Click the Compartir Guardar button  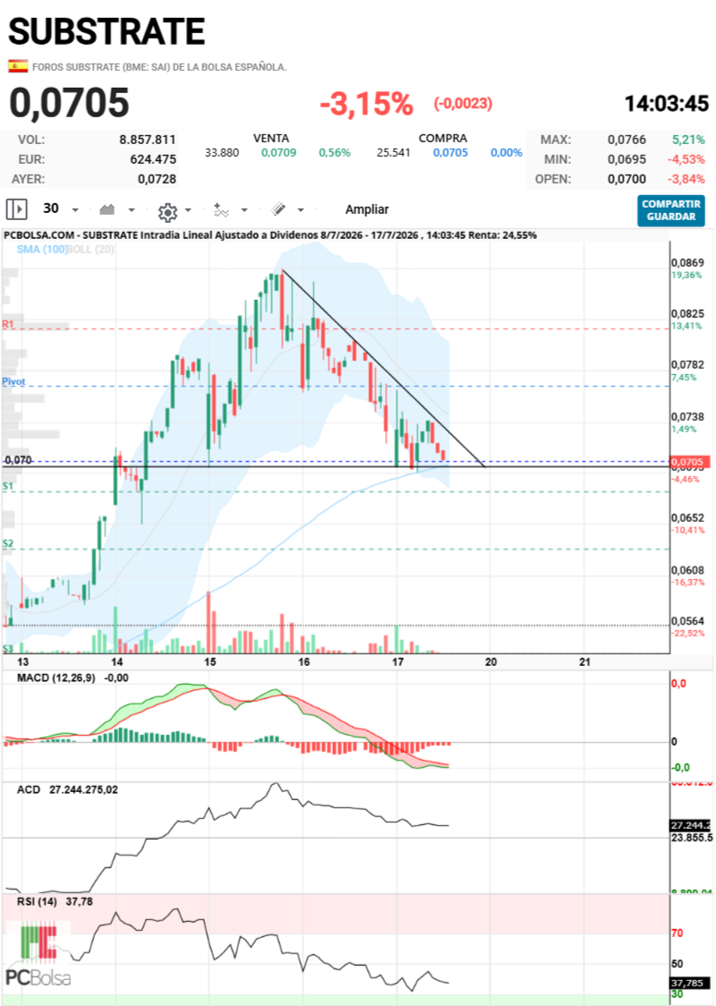670,210
